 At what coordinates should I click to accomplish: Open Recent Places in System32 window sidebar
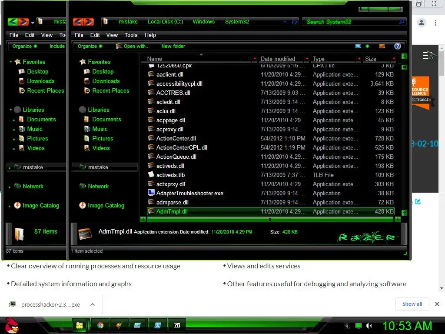111,90
